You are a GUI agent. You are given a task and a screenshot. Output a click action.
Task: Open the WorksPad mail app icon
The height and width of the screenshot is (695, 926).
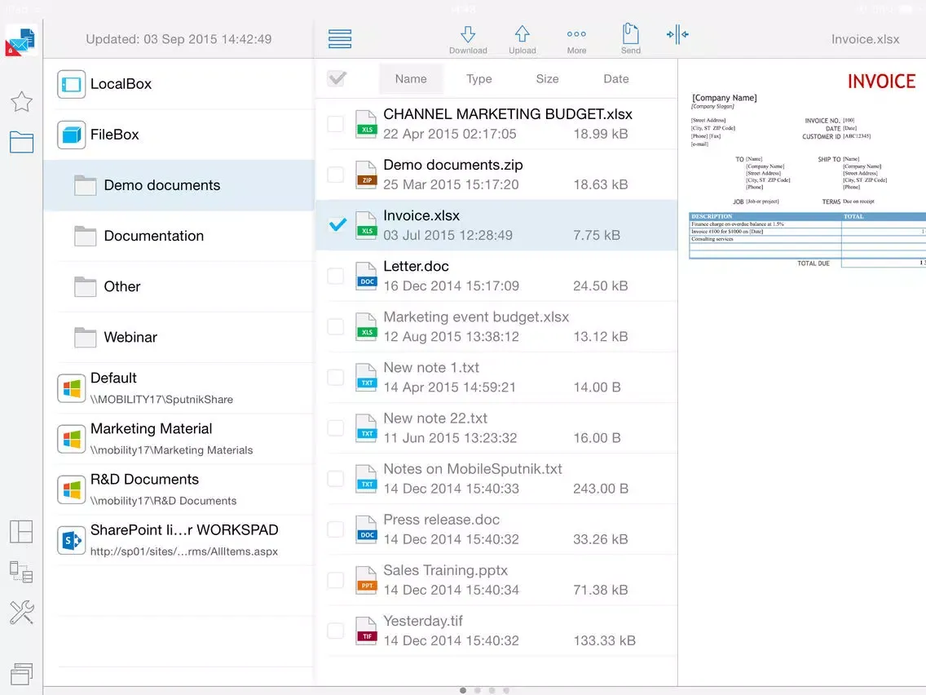point(21,42)
